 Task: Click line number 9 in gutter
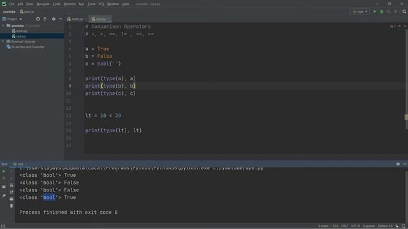(x=69, y=86)
